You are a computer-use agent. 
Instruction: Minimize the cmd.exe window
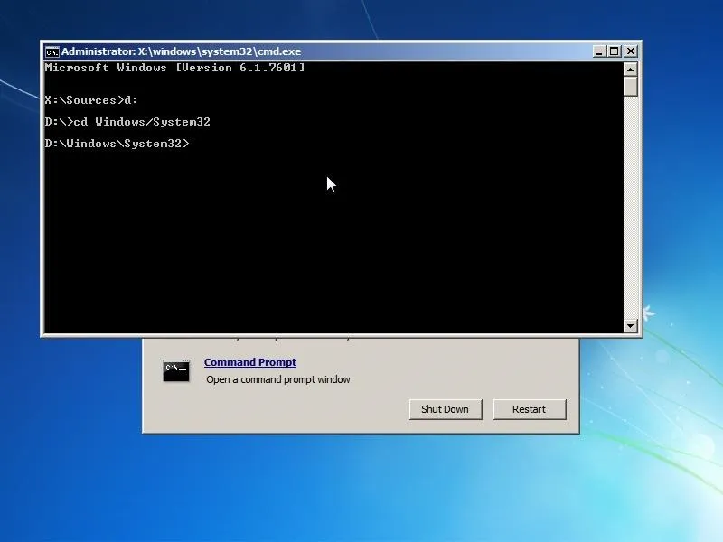click(599, 51)
